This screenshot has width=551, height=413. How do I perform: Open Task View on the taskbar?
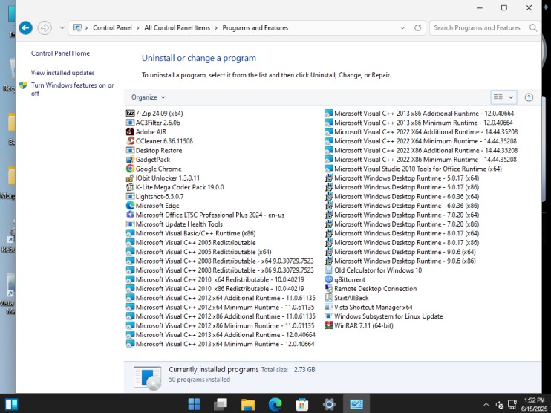(221, 404)
